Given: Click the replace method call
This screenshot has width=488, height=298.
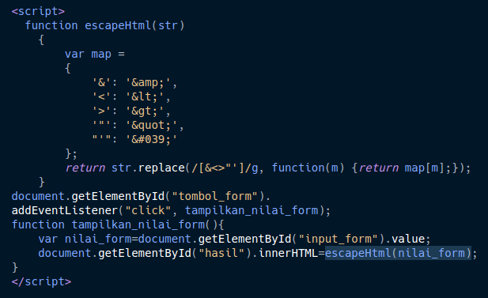Looking at the screenshot, I should point(161,168).
